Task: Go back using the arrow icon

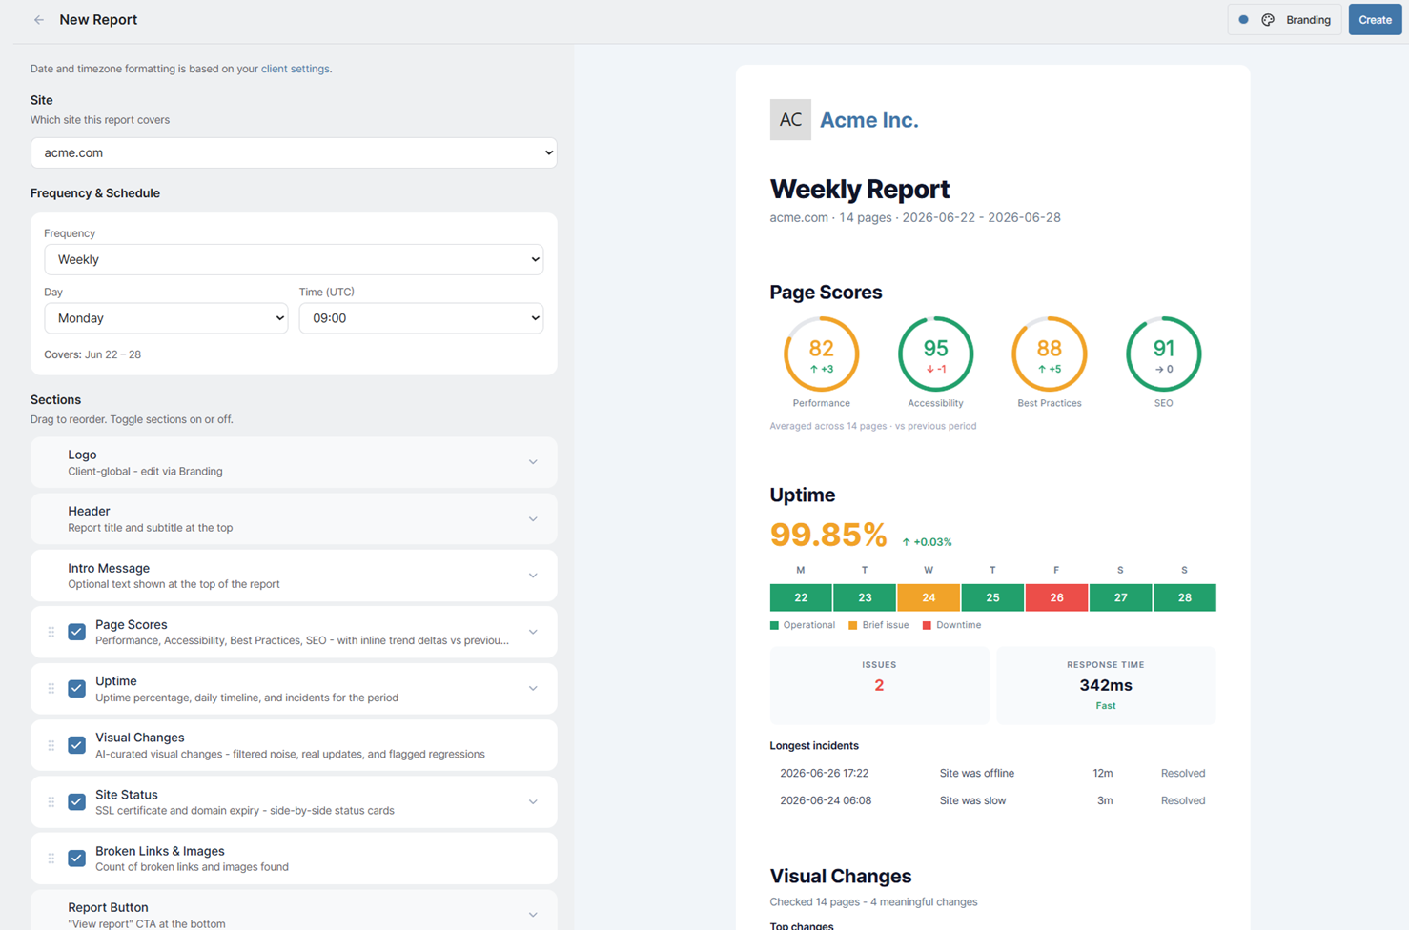Action: coord(39,20)
